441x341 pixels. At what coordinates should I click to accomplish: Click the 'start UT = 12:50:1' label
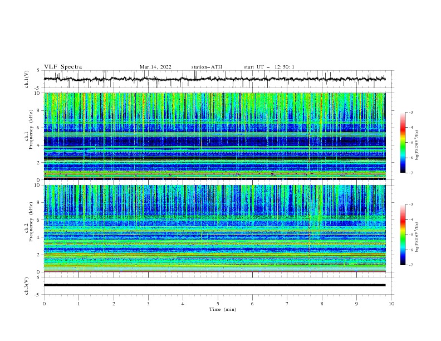pos(269,67)
